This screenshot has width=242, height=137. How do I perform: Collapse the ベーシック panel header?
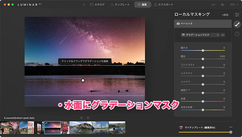[x=203, y=24]
